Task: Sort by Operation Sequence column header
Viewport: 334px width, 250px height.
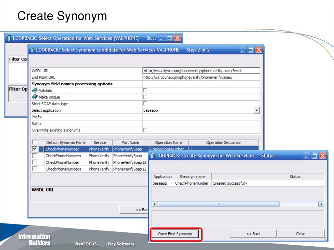Action: [x=223, y=143]
